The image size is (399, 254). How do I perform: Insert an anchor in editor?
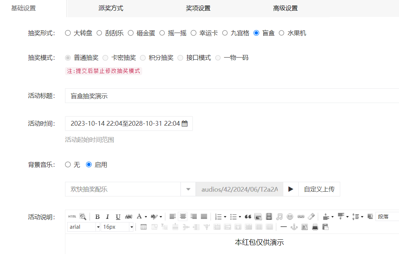tap(294, 227)
